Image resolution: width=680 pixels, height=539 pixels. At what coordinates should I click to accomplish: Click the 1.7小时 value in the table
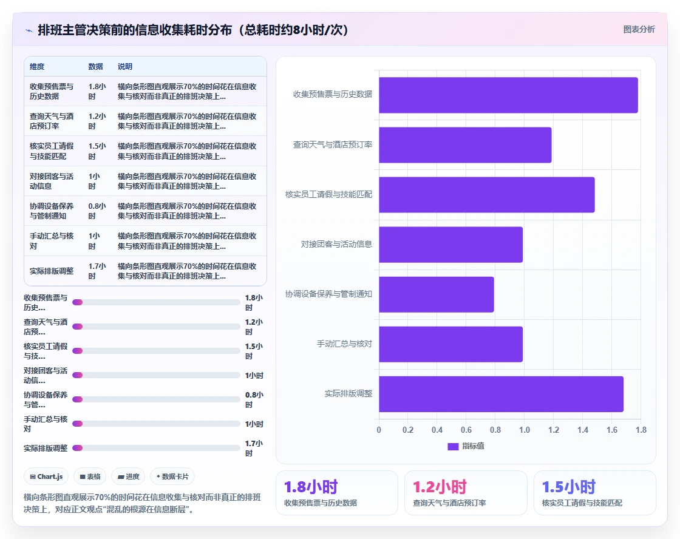(x=97, y=271)
